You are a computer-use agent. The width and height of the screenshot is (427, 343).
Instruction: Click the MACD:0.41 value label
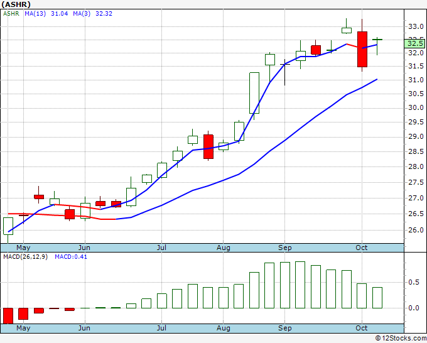point(71,257)
